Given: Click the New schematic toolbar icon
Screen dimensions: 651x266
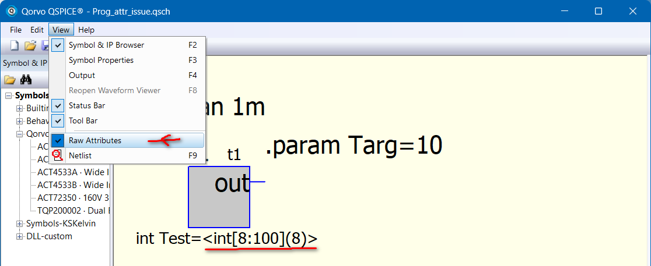Looking at the screenshot, I should point(15,45).
